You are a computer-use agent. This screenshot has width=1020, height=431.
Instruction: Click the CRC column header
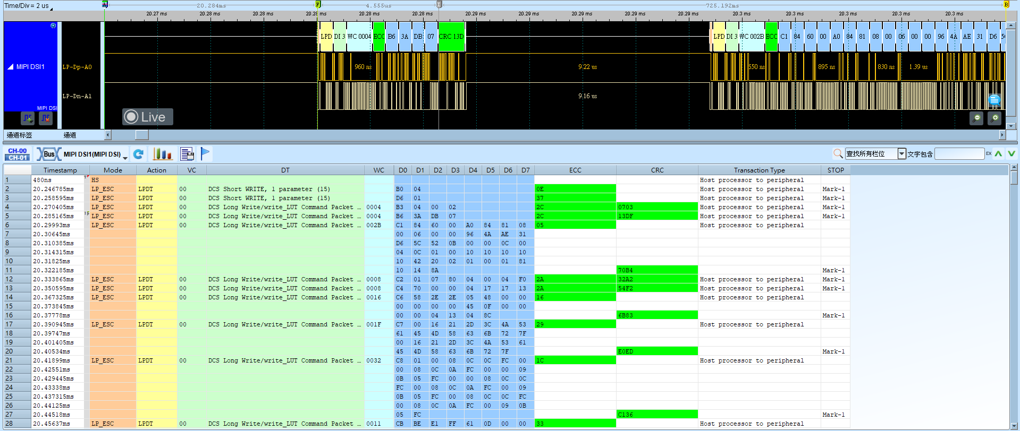[x=657, y=170]
